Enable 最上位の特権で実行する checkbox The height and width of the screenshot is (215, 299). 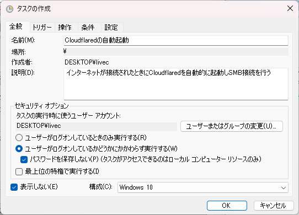[x=19, y=171]
